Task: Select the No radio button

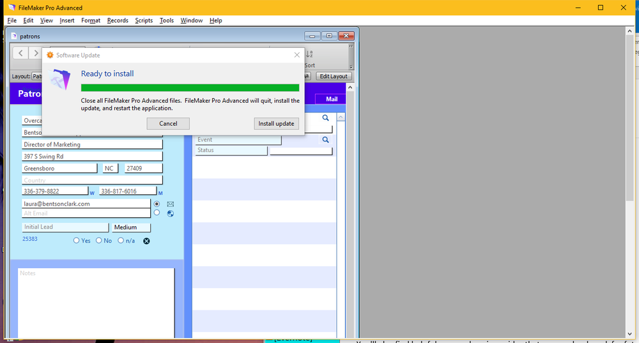Action: coord(99,241)
